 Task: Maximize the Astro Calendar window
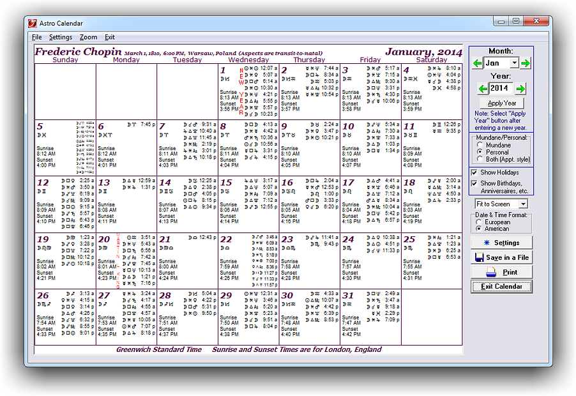tap(516, 21)
